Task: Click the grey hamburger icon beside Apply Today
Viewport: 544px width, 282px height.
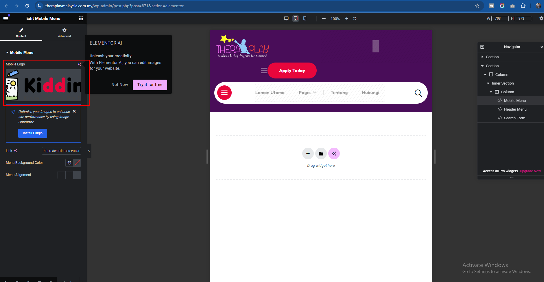Action: [x=264, y=71]
